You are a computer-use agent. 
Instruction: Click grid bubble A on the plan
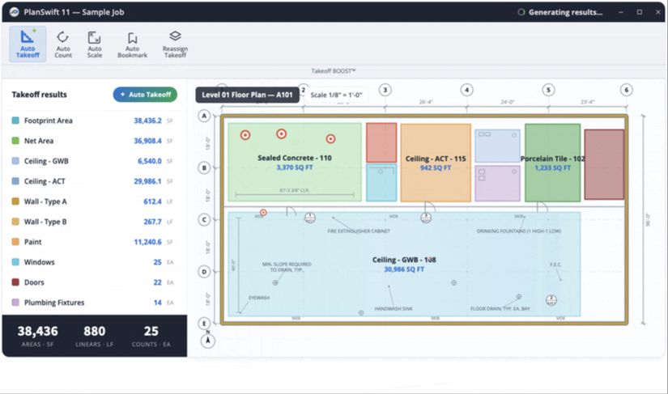205,116
